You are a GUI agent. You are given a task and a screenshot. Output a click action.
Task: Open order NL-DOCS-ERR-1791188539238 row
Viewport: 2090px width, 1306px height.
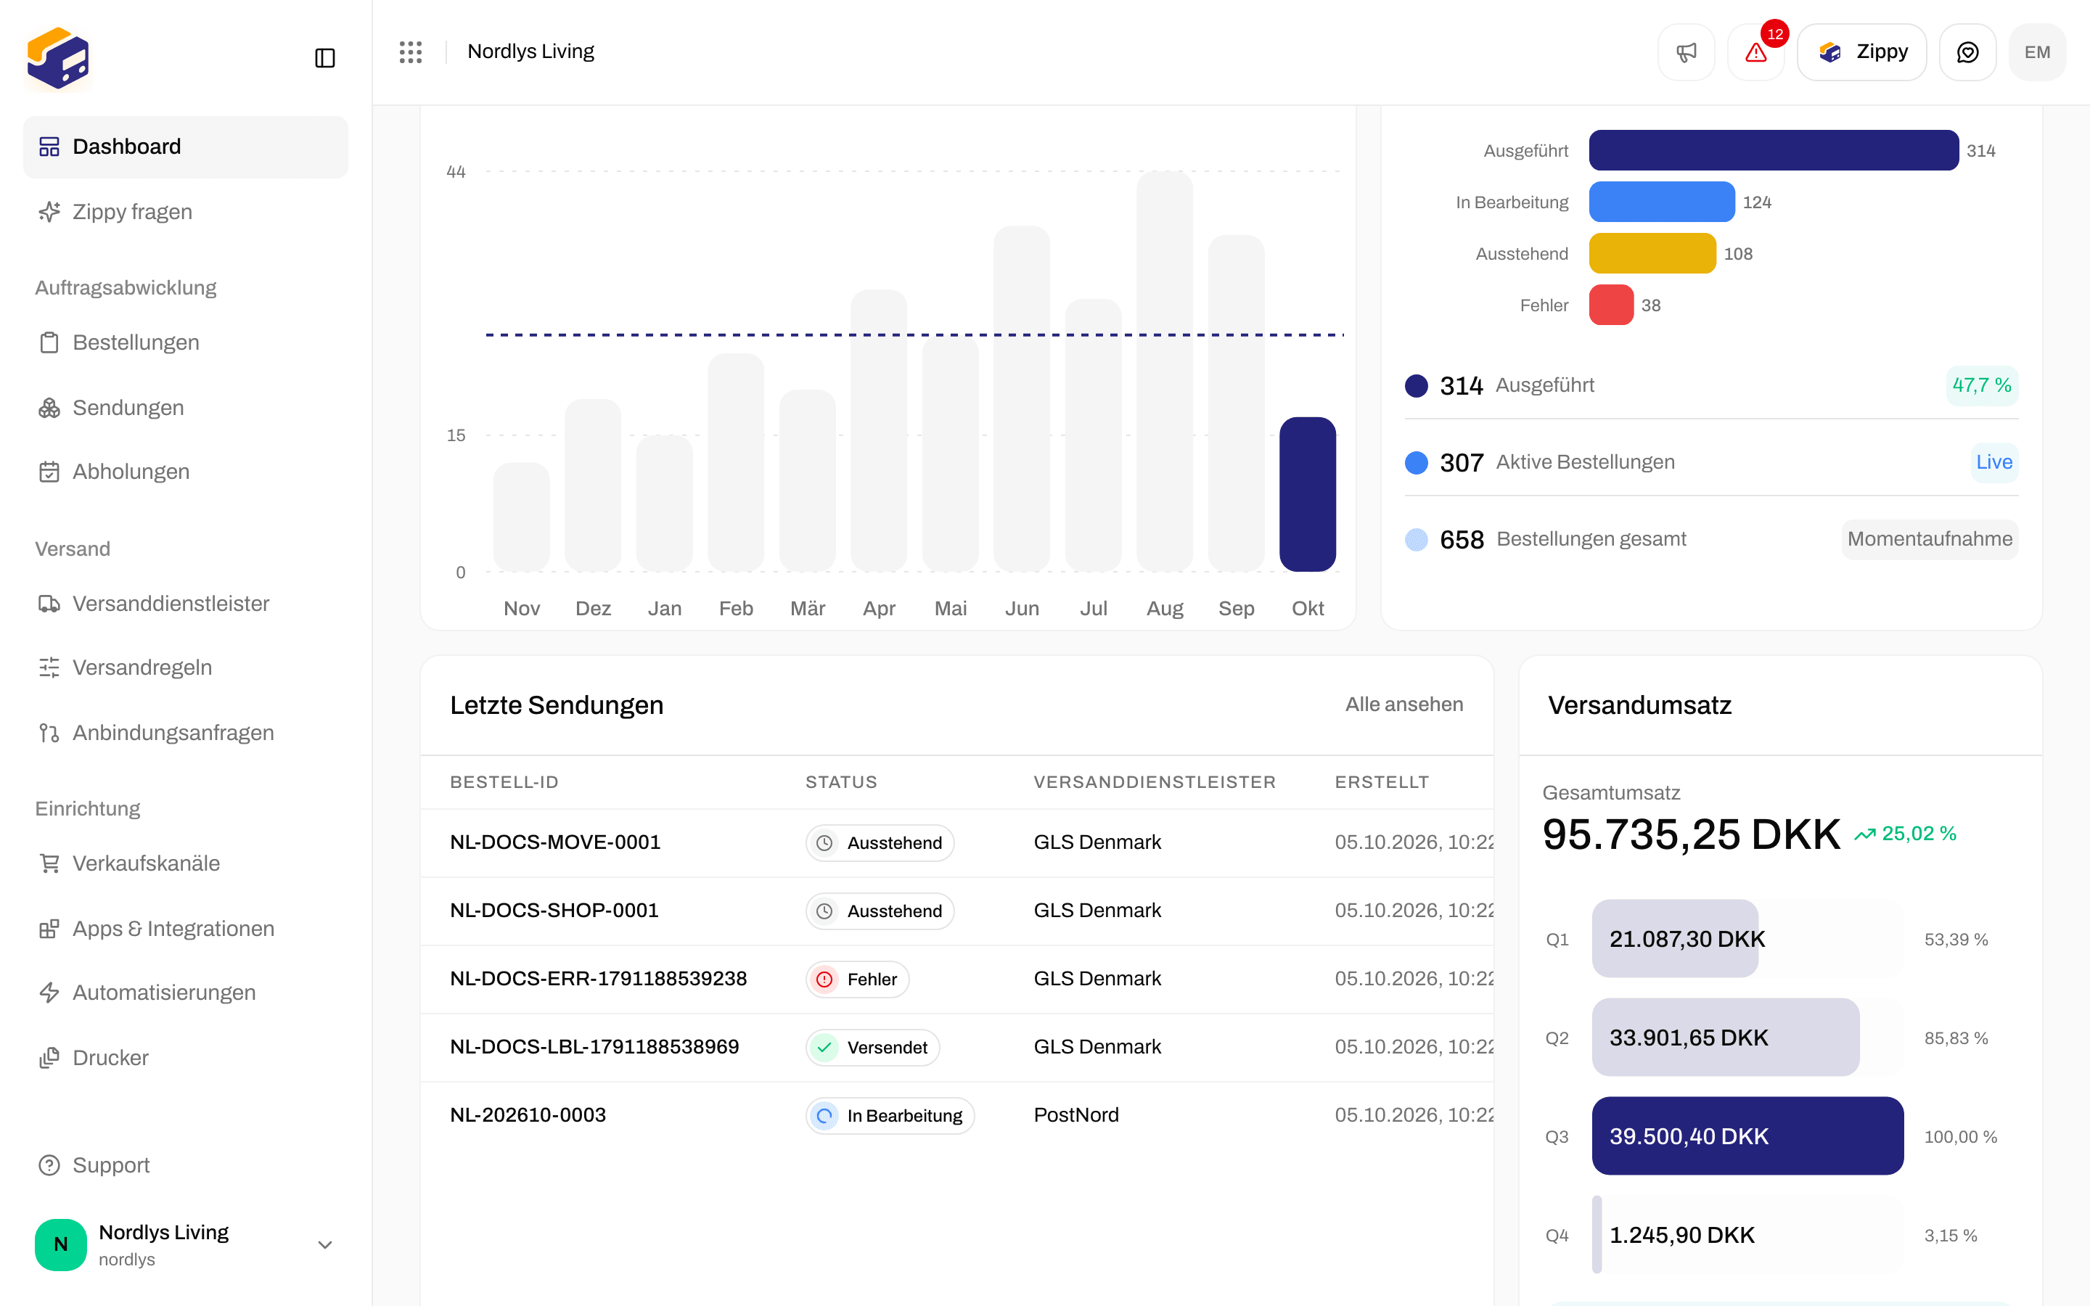click(957, 979)
